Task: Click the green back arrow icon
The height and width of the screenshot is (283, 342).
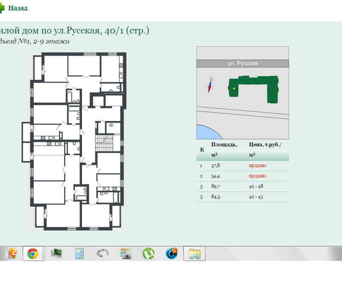Action: tap(3, 8)
